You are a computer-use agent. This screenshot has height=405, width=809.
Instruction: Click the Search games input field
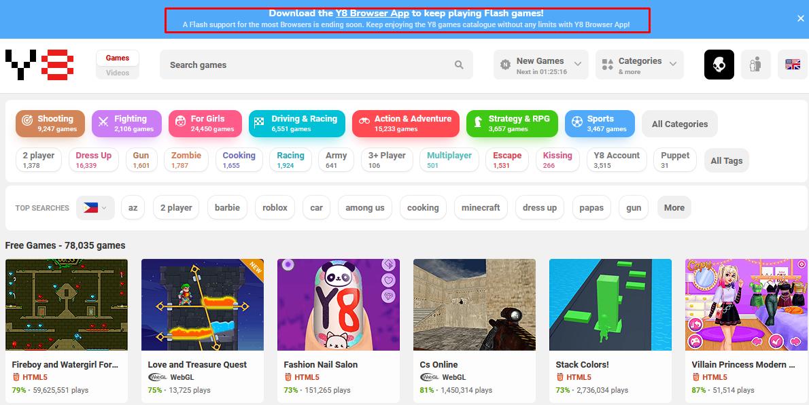click(306, 65)
